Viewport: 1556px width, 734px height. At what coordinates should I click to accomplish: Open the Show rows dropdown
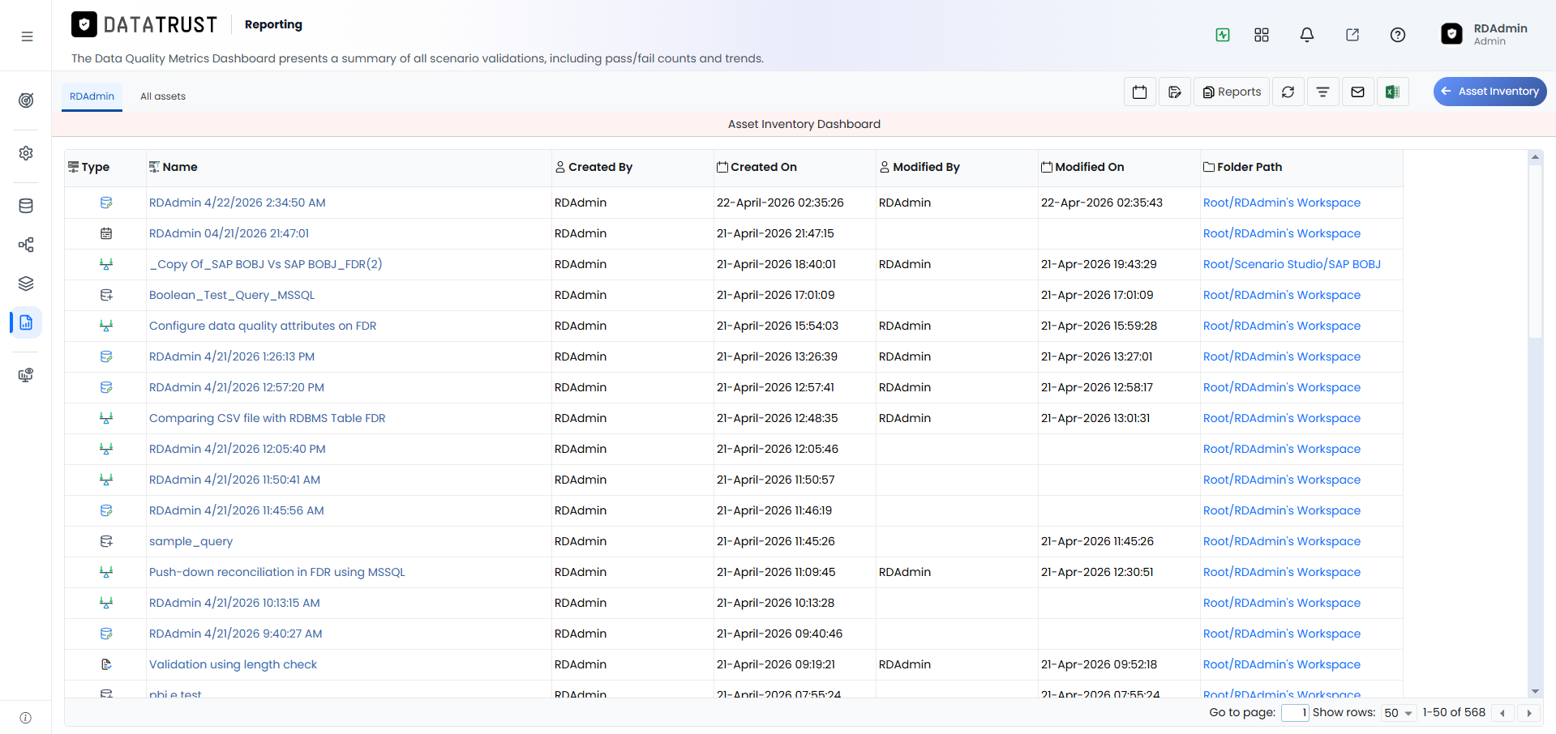click(1399, 713)
